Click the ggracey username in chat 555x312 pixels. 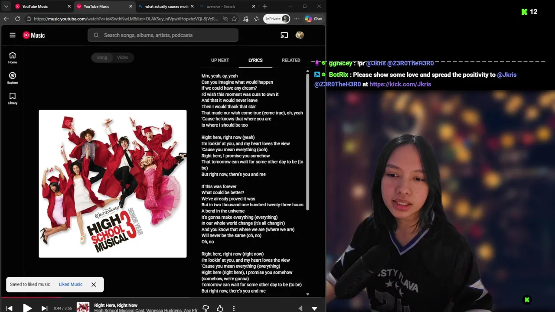[340, 63]
